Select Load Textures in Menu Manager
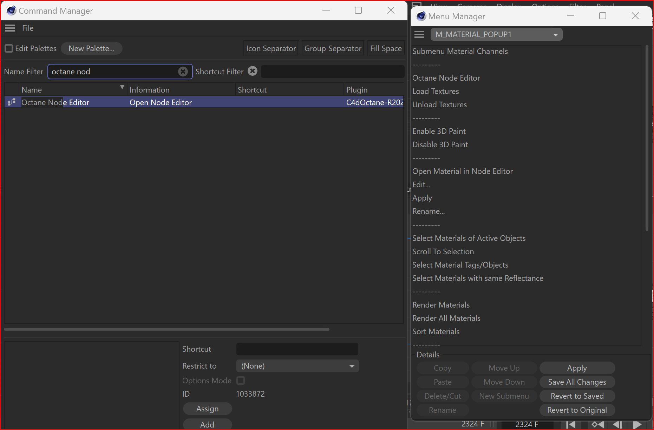This screenshot has width=654, height=430. (436, 91)
